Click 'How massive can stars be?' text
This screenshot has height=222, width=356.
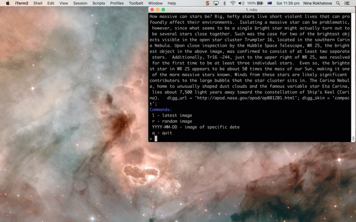[x=181, y=17]
